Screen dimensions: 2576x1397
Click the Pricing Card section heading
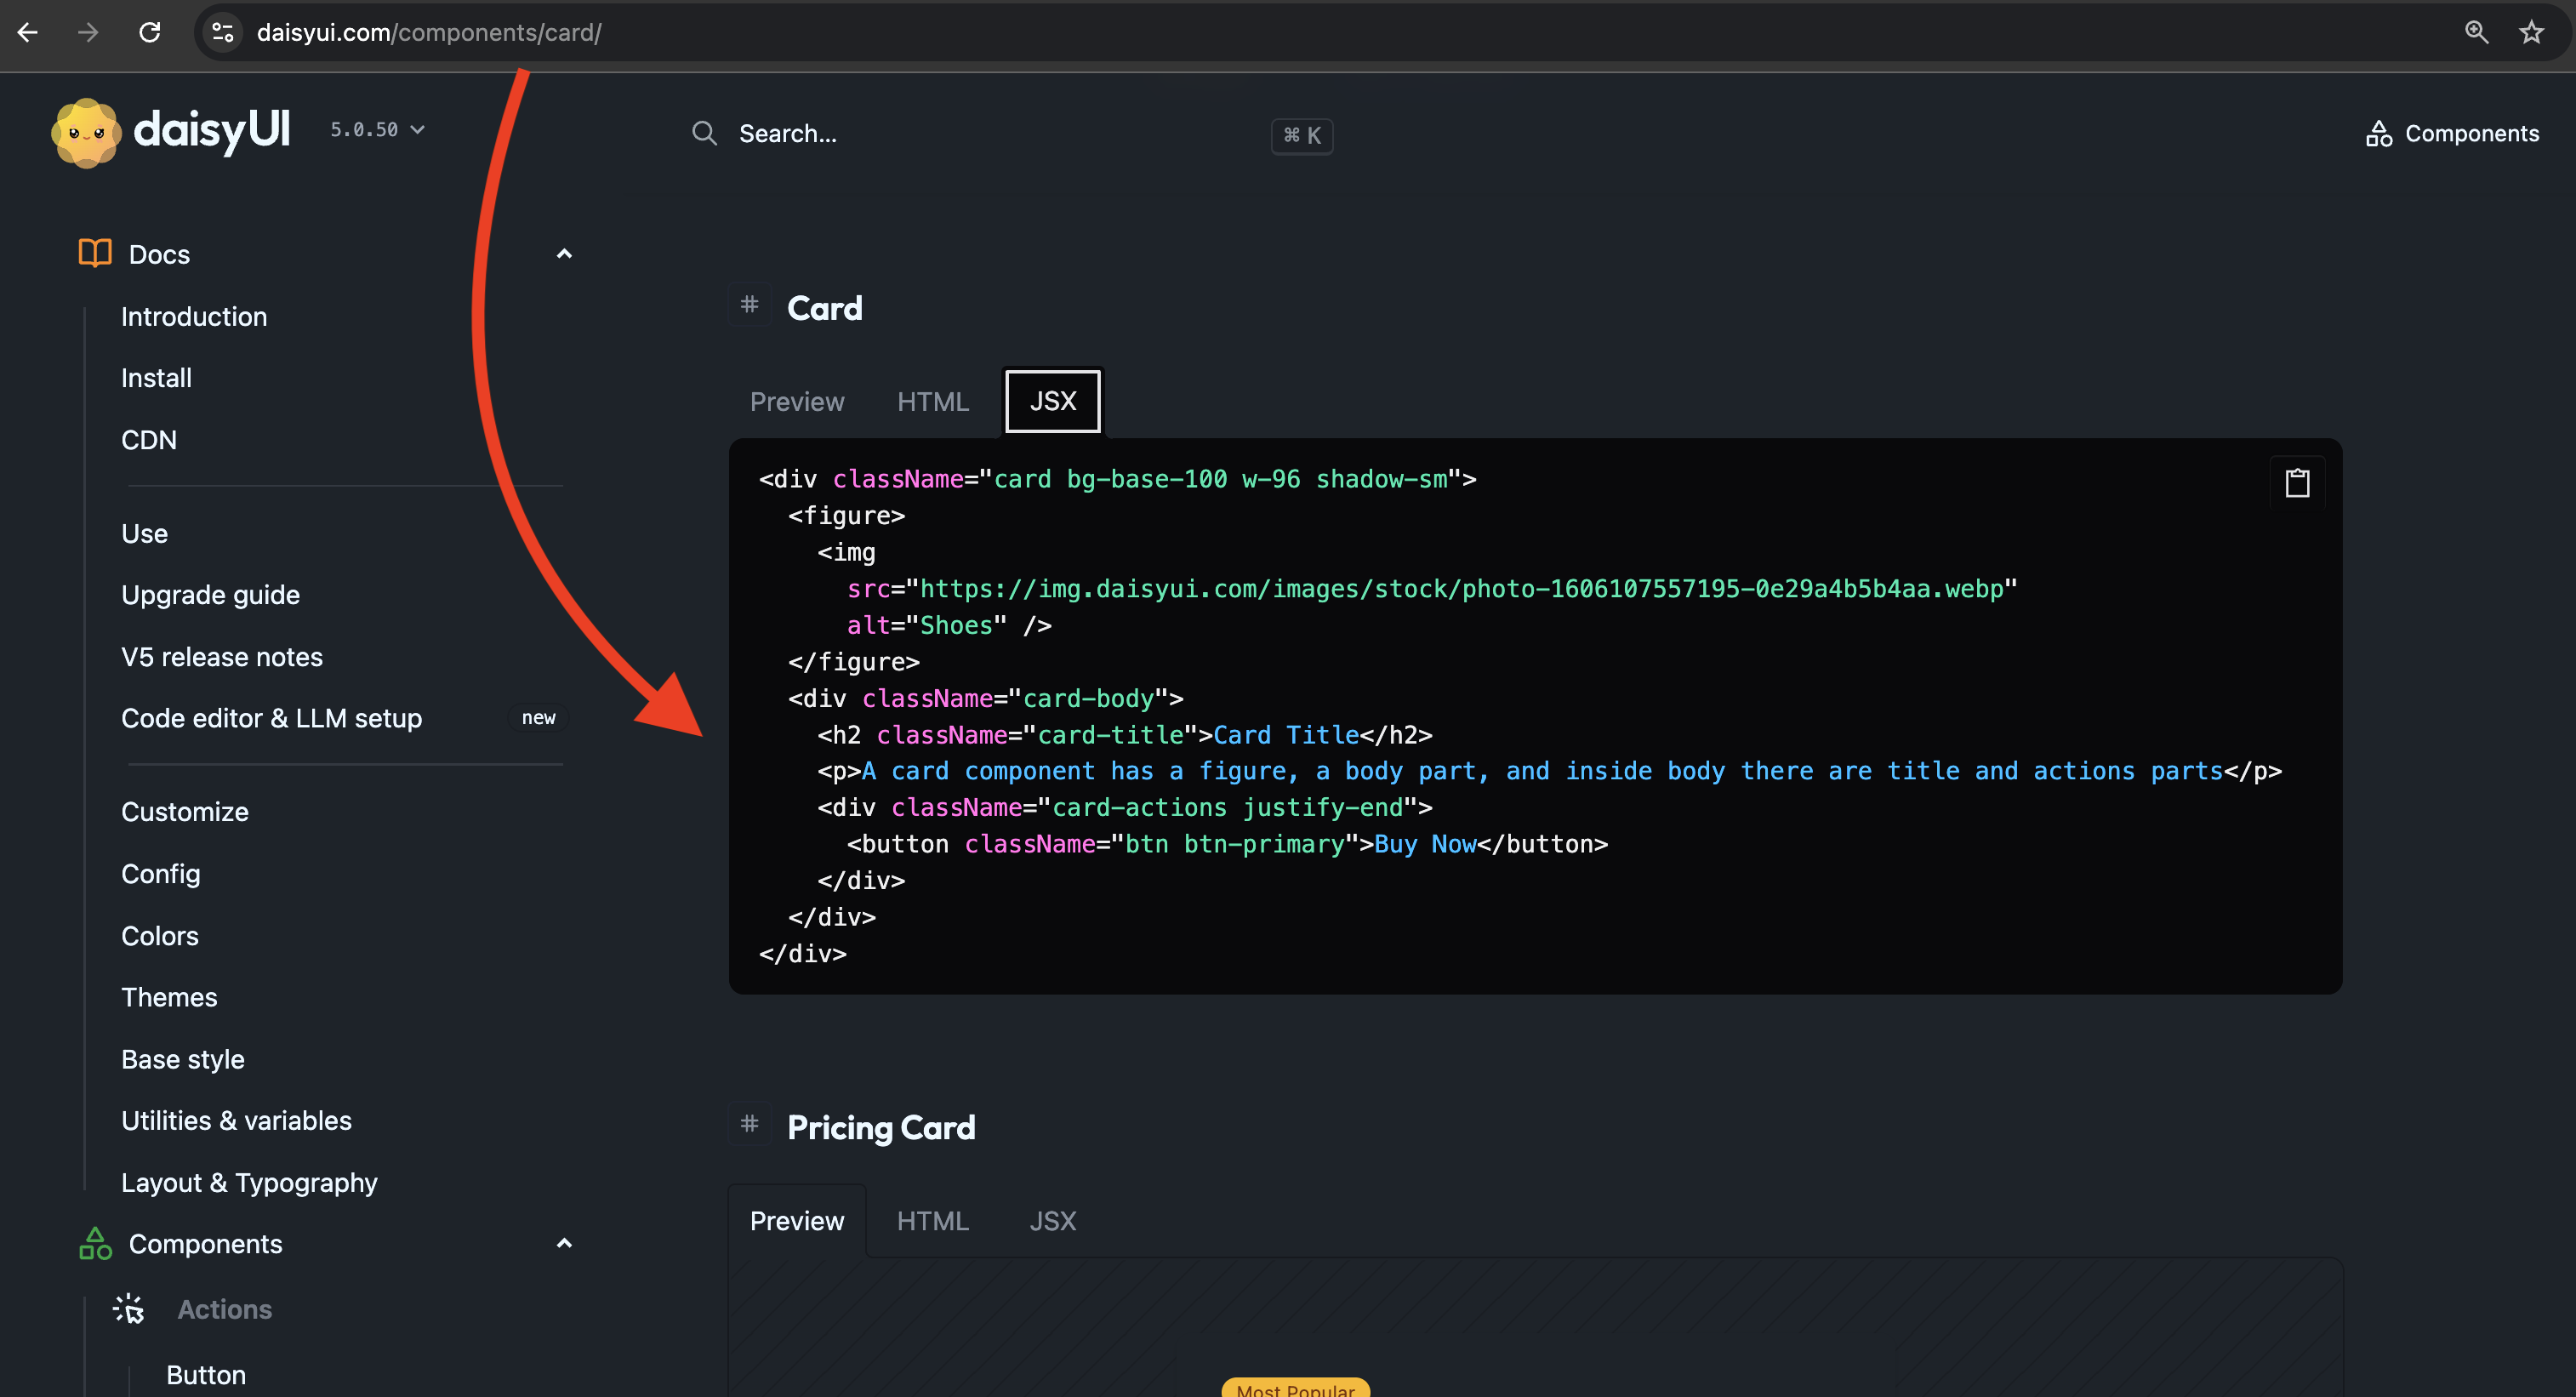[880, 1127]
